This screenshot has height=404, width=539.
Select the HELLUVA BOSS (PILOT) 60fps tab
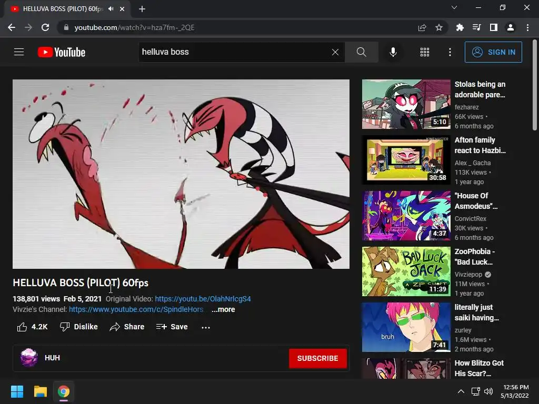coord(67,9)
